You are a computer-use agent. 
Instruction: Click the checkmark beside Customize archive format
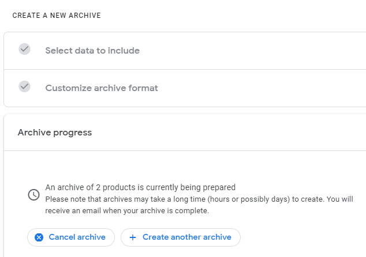pos(24,86)
